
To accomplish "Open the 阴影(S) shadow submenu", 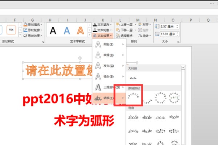I will click(x=109, y=44).
